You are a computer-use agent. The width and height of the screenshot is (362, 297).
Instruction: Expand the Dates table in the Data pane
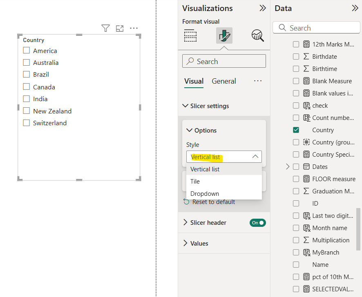pos(287,166)
